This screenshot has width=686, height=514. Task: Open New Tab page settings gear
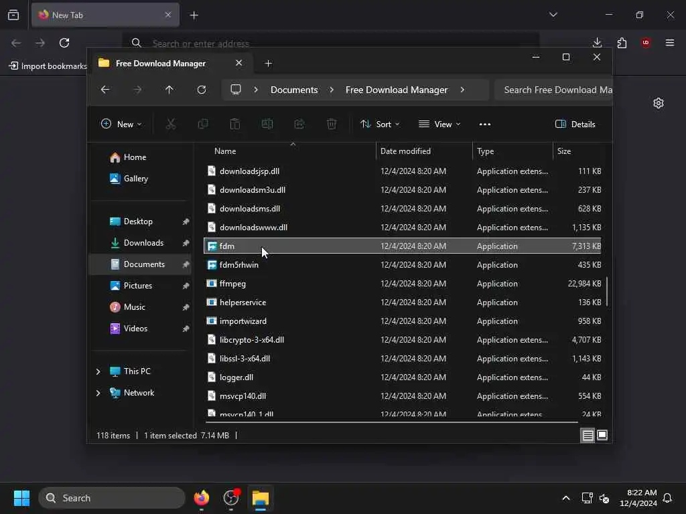tap(659, 103)
